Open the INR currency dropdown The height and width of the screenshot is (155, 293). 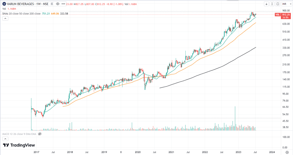point(287,4)
